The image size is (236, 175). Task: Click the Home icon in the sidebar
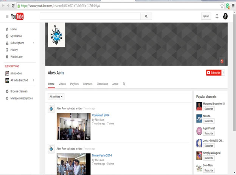tap(7, 29)
